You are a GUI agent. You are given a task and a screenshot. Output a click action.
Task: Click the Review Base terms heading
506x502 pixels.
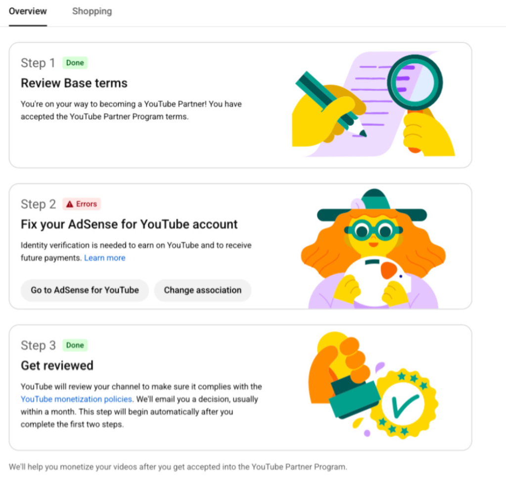[74, 83]
